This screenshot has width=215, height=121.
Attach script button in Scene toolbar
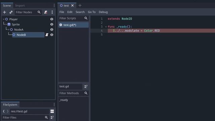(46, 12)
